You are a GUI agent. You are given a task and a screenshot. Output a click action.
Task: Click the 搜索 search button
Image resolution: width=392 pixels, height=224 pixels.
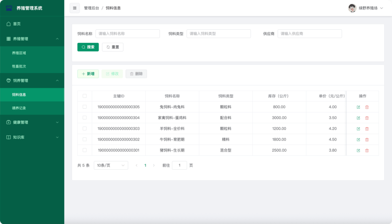pyautogui.click(x=88, y=47)
